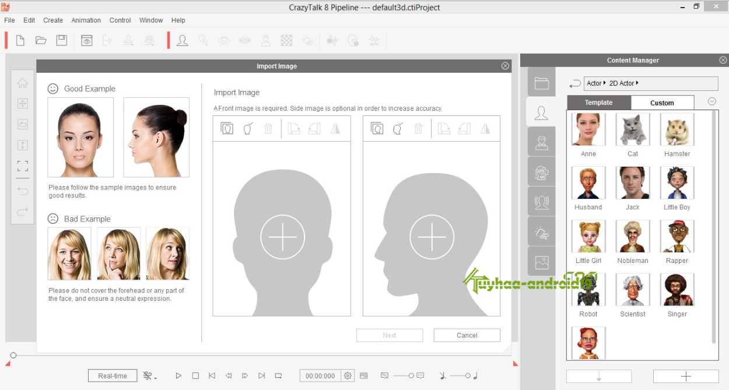Open side image import icon in right panel

(x=377, y=128)
